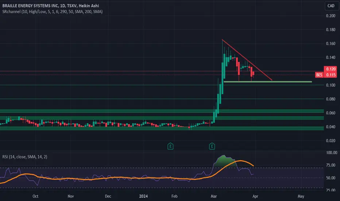Click the CAD currency button

click(x=331, y=5)
